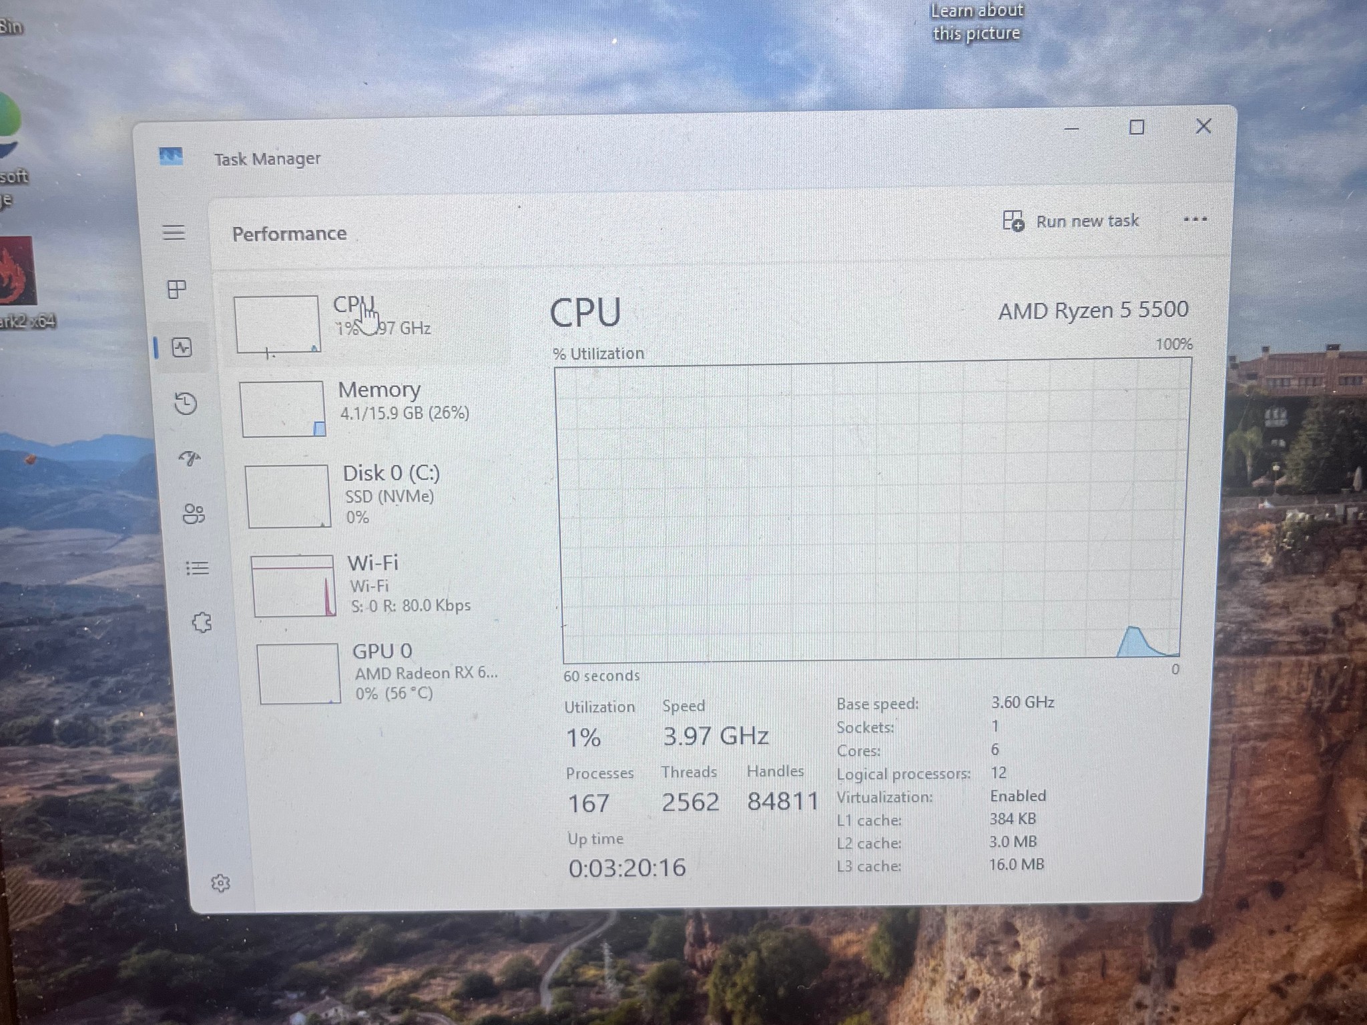Image resolution: width=1367 pixels, height=1025 pixels.
Task: Click the base speed 3.60 GHz value
Action: pos(1023,702)
